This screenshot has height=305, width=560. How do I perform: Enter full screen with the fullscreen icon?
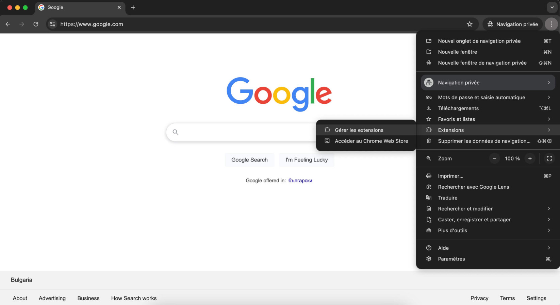[x=549, y=158]
